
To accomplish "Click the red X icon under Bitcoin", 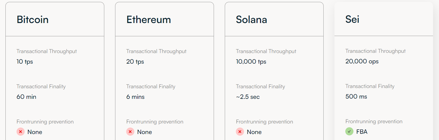I will click(x=21, y=132).
